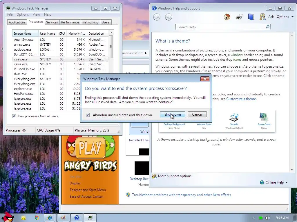Click the shield icon beside Troubleshoot link
297x222 pixels.
pyautogui.click(x=128, y=195)
